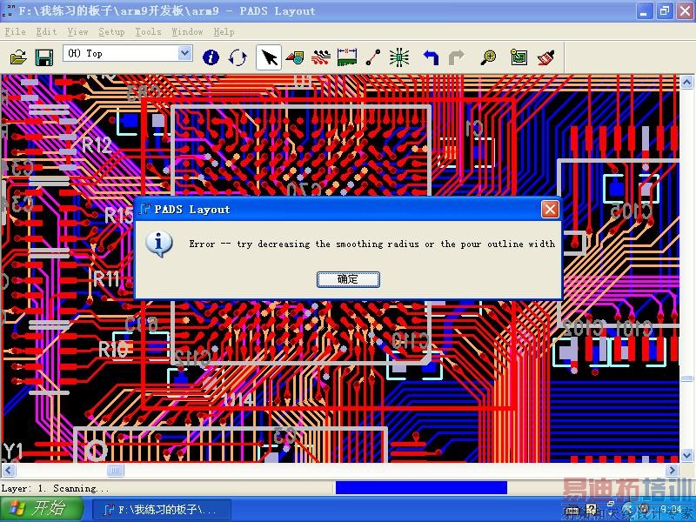This screenshot has height=522, width=696.
Task: Open the Dimensioning toolbar icon
Action: [x=347, y=57]
